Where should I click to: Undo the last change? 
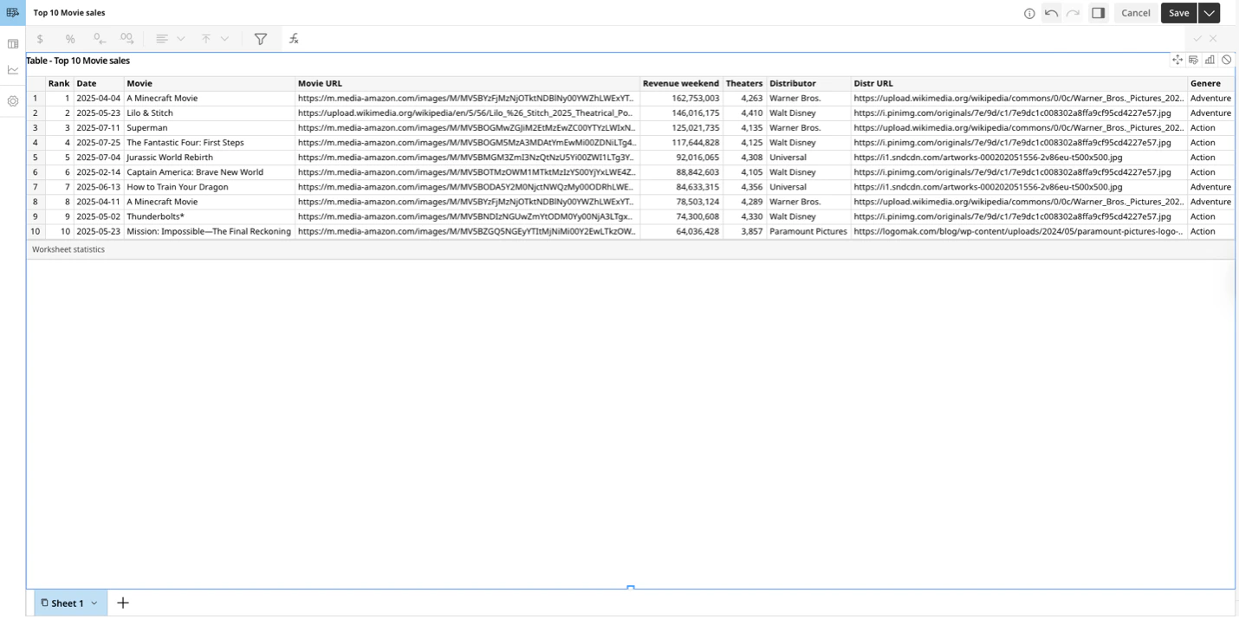(x=1051, y=13)
